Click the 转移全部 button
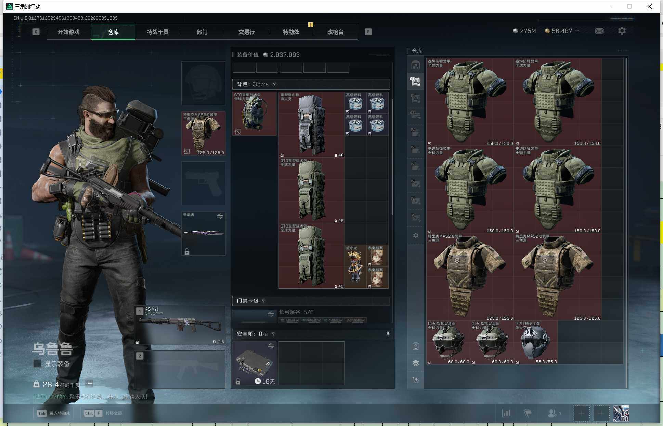This screenshot has height=426, width=663. pyautogui.click(x=103, y=413)
